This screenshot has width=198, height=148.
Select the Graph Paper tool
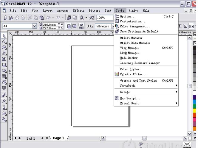tap(4, 77)
